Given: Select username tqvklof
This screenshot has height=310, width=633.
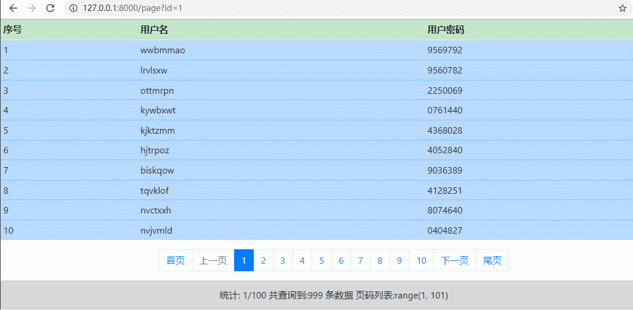Looking at the screenshot, I should coord(154,190).
